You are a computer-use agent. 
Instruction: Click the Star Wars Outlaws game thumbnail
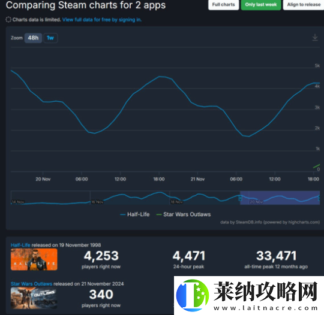pos(34,298)
